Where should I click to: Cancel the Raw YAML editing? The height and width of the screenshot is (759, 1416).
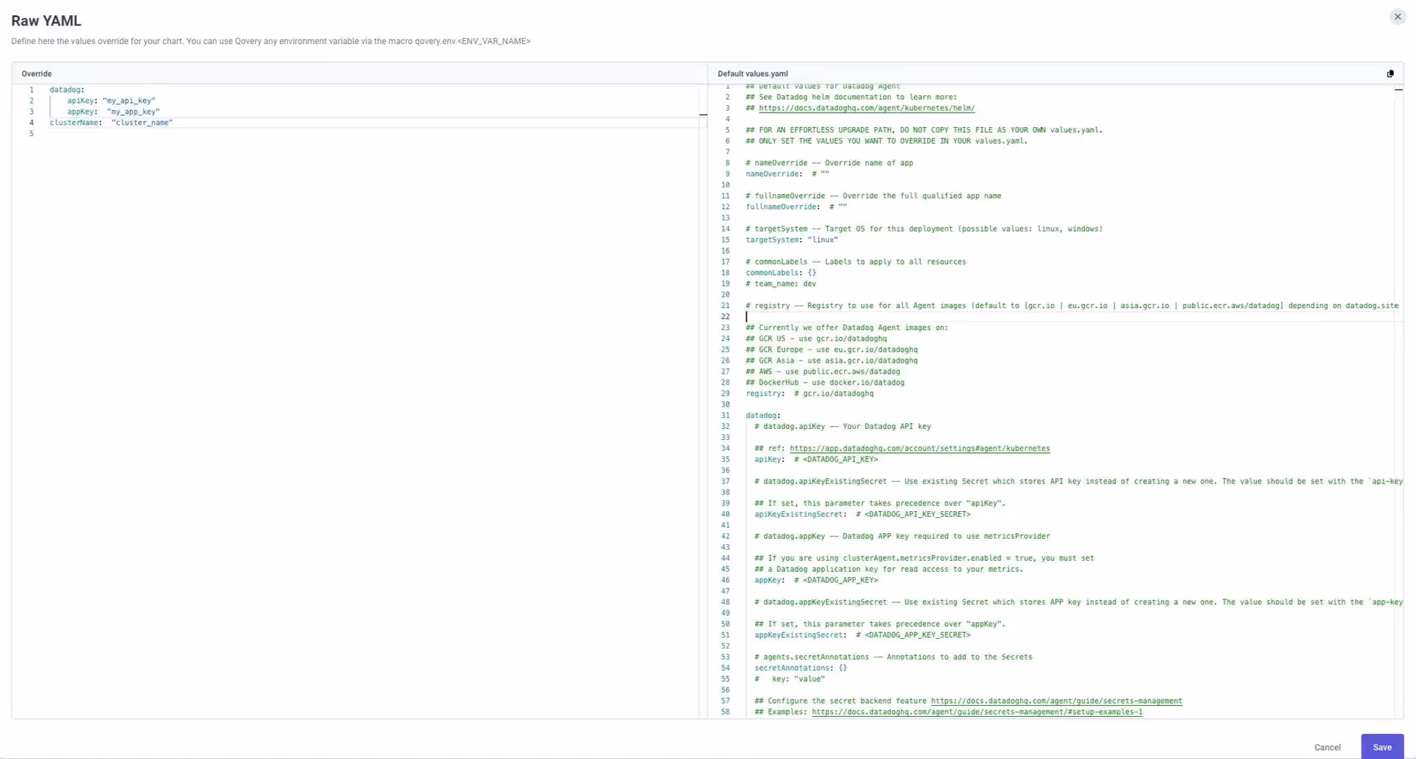pyautogui.click(x=1327, y=747)
